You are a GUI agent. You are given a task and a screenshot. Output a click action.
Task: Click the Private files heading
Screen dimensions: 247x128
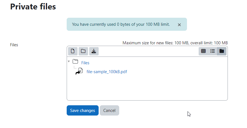pos(33,7)
